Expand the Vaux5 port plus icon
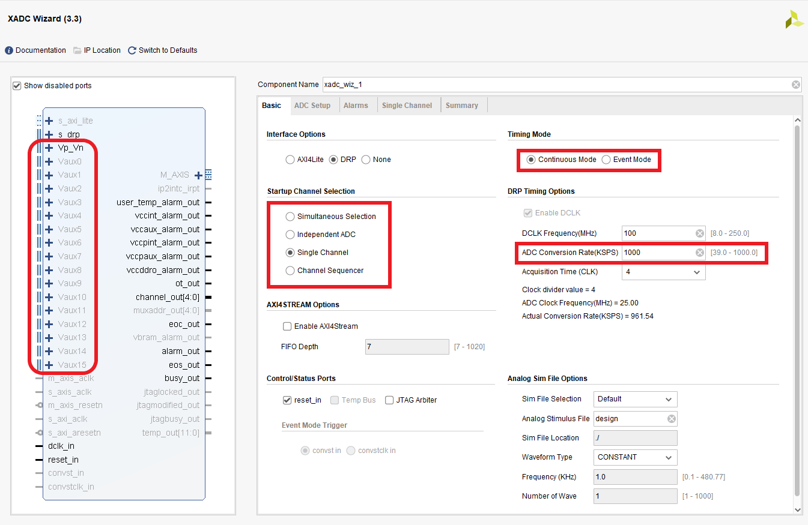Image resolution: width=808 pixels, height=525 pixels. coord(49,229)
